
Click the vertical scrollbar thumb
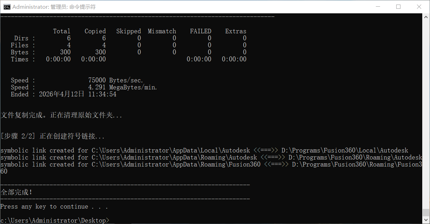(426, 212)
